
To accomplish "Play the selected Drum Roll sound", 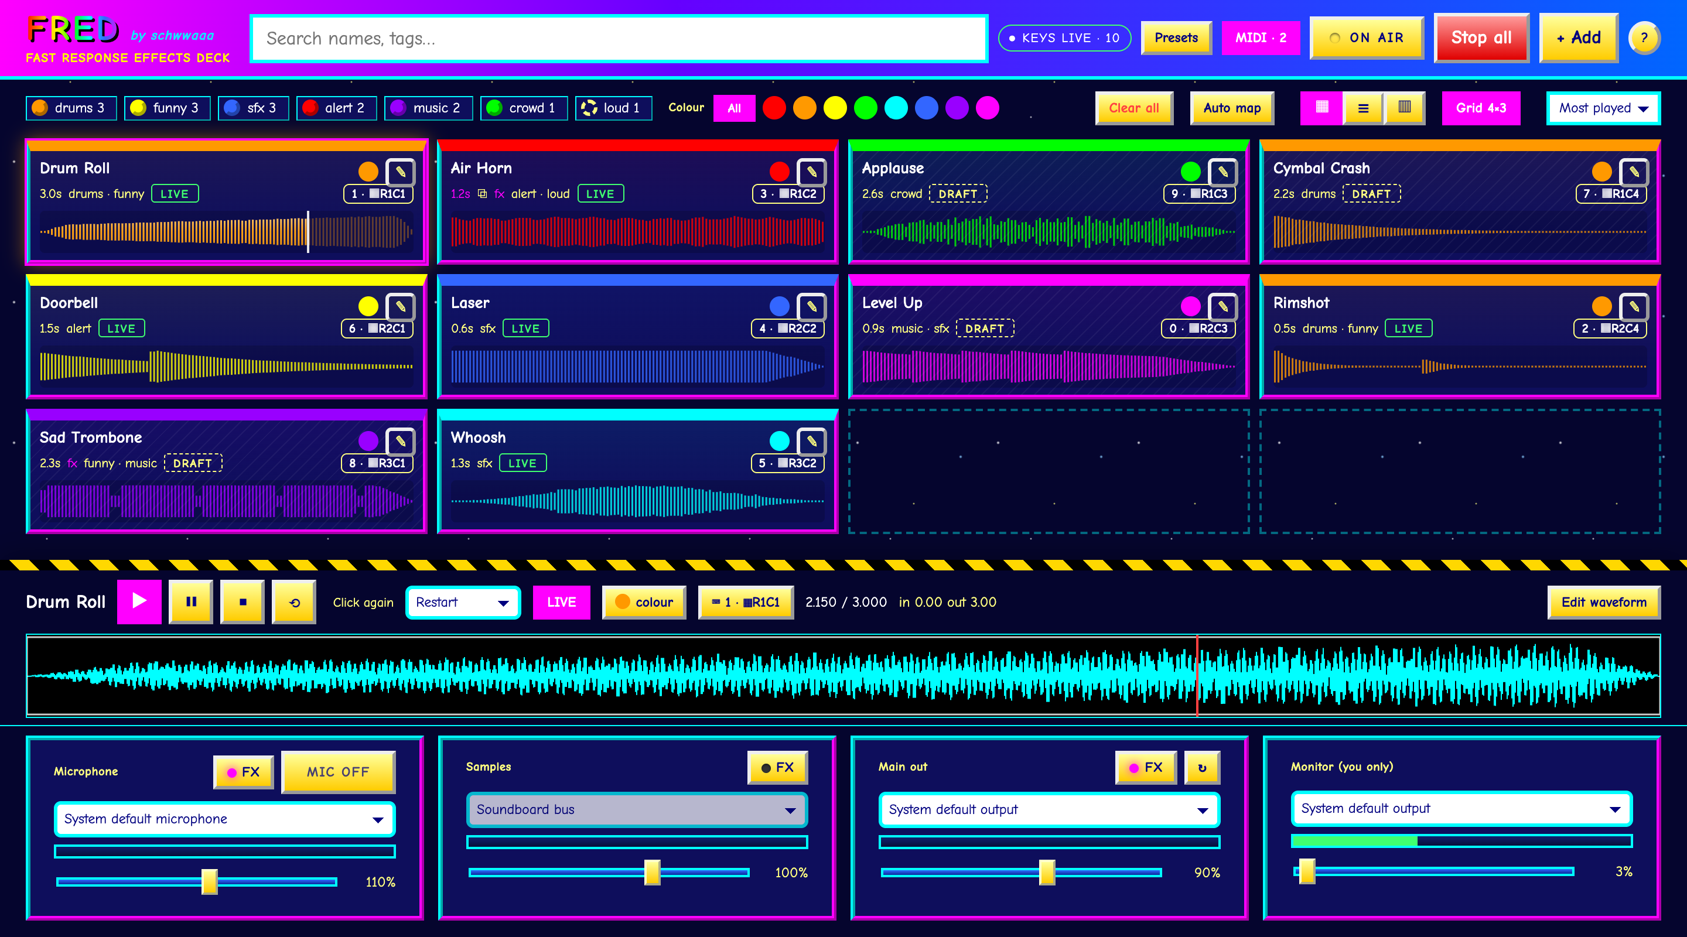I will [x=139, y=601].
